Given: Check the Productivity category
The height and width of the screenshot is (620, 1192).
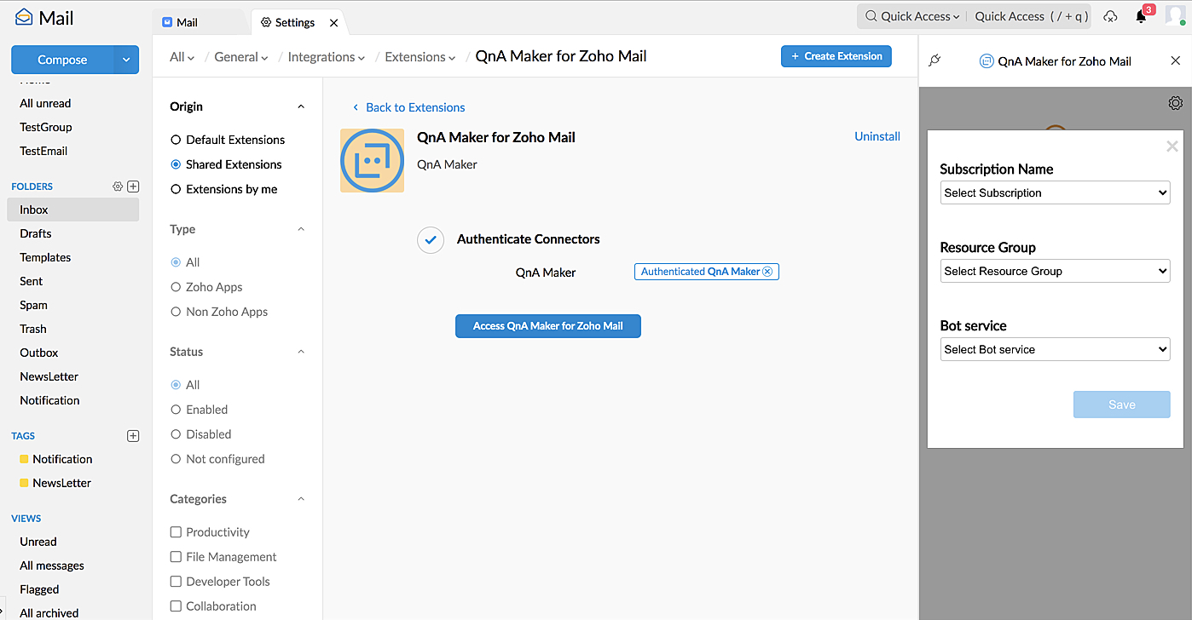Looking at the screenshot, I should (x=176, y=532).
